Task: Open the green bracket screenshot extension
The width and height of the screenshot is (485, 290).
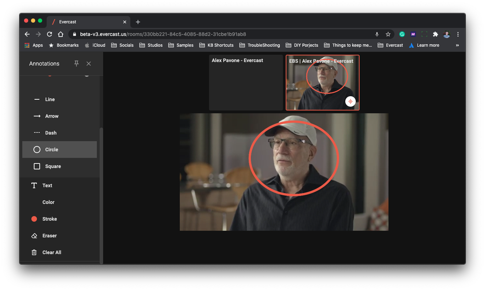Action: pos(424,34)
